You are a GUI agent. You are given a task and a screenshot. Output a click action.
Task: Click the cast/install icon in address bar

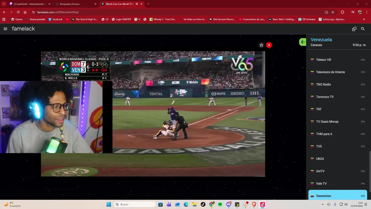click(326, 12)
